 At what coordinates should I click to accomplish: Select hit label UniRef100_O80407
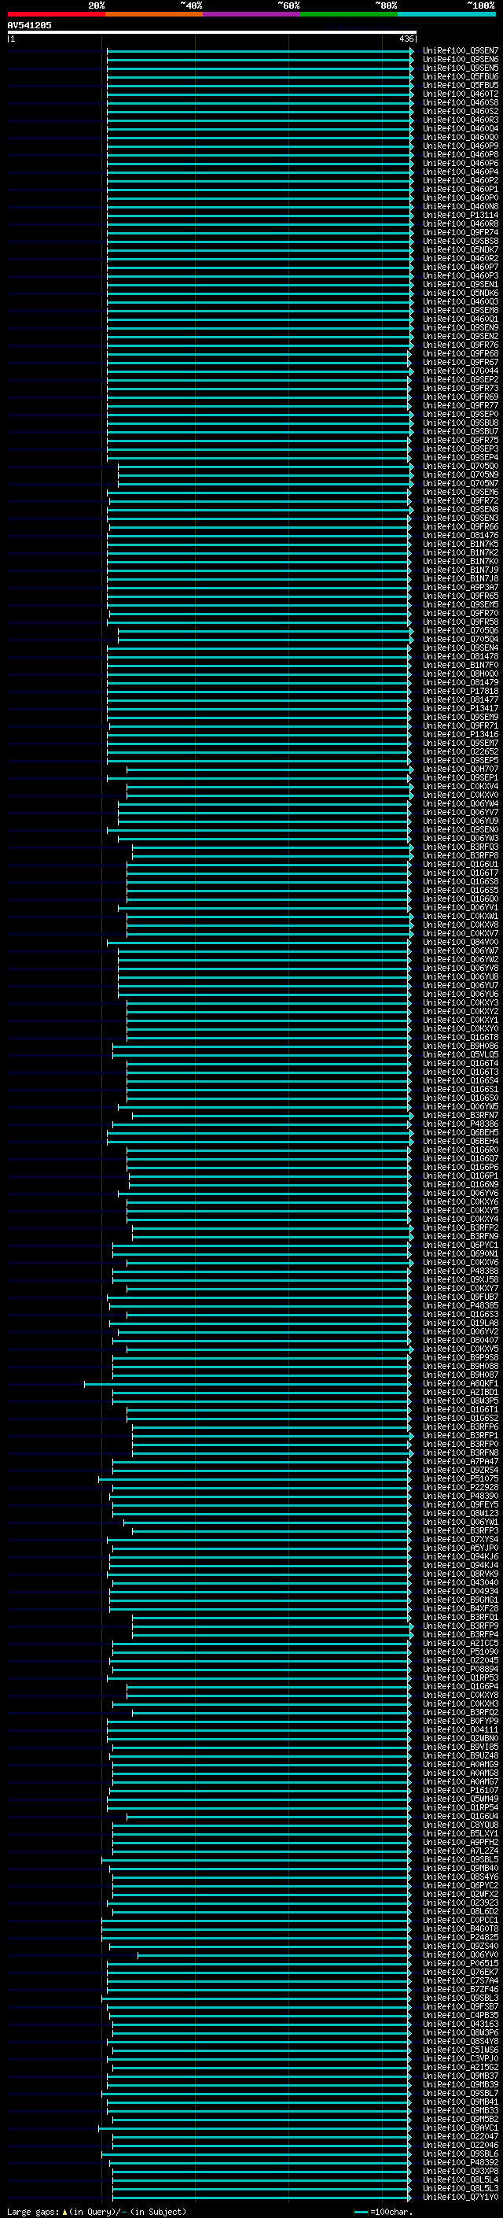pyautogui.click(x=460, y=1341)
